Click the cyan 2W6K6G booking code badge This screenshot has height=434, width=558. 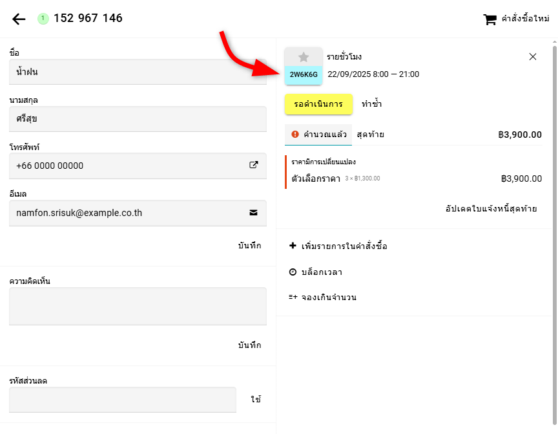click(x=304, y=74)
